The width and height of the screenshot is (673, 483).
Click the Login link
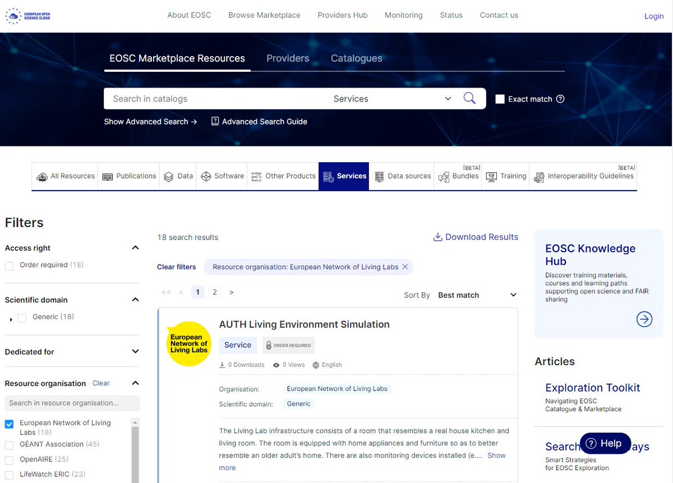(x=654, y=16)
